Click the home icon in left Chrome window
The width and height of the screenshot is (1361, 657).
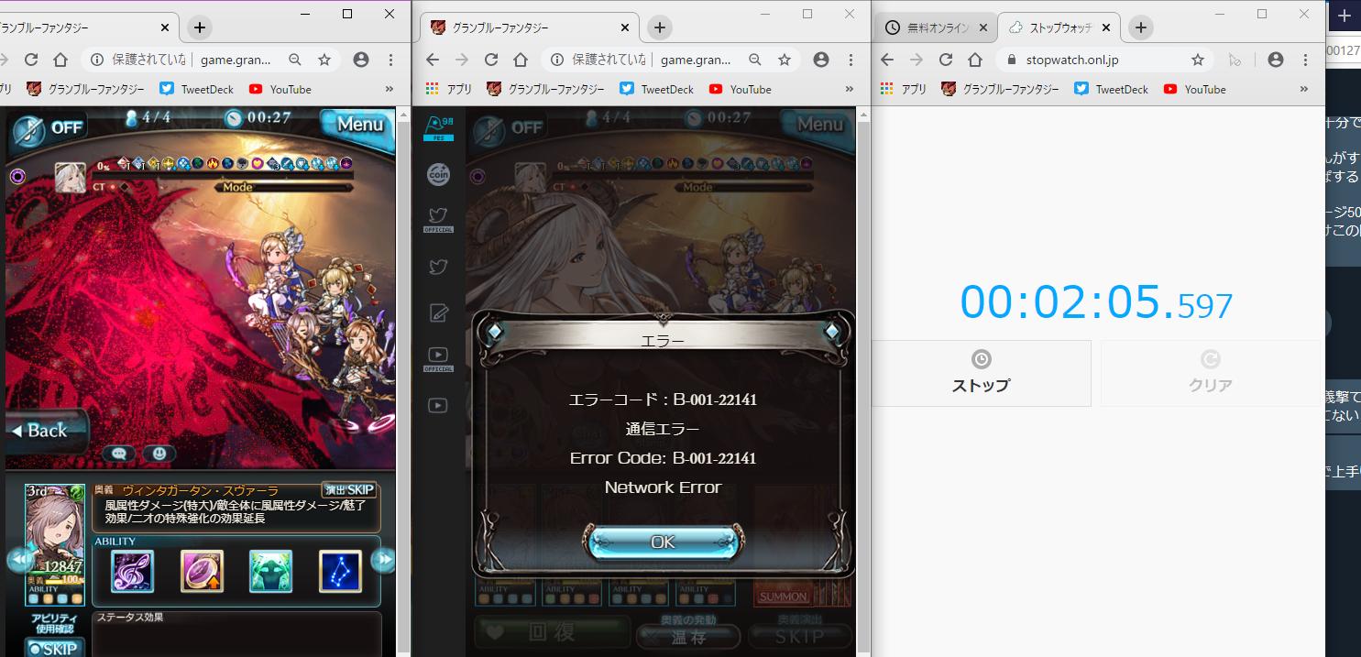pos(60,60)
